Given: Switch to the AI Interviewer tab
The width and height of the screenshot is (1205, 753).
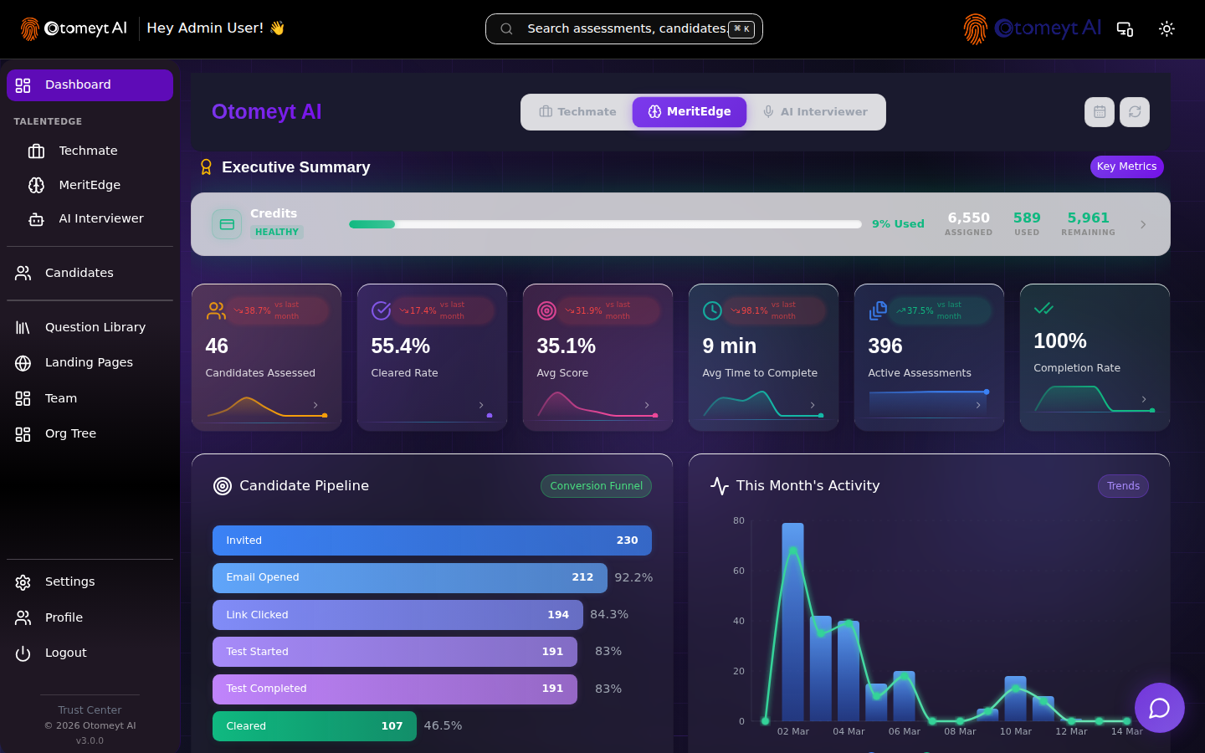Looking at the screenshot, I should 815,112.
